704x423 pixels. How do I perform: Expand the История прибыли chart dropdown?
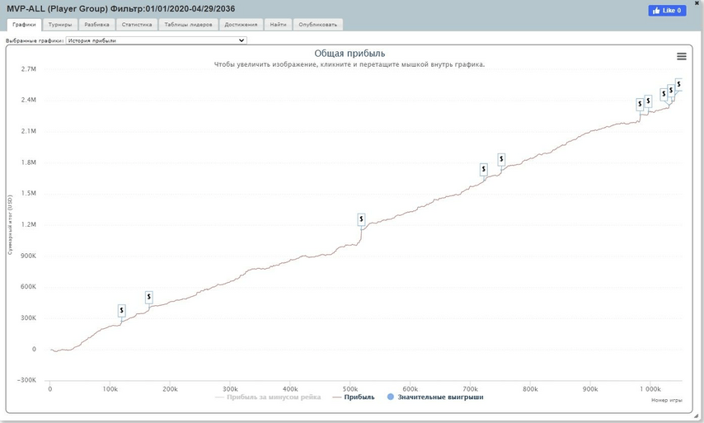pos(157,40)
